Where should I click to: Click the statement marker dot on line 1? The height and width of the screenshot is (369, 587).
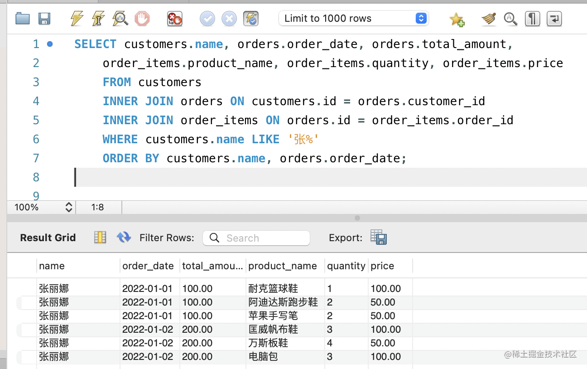click(50, 44)
